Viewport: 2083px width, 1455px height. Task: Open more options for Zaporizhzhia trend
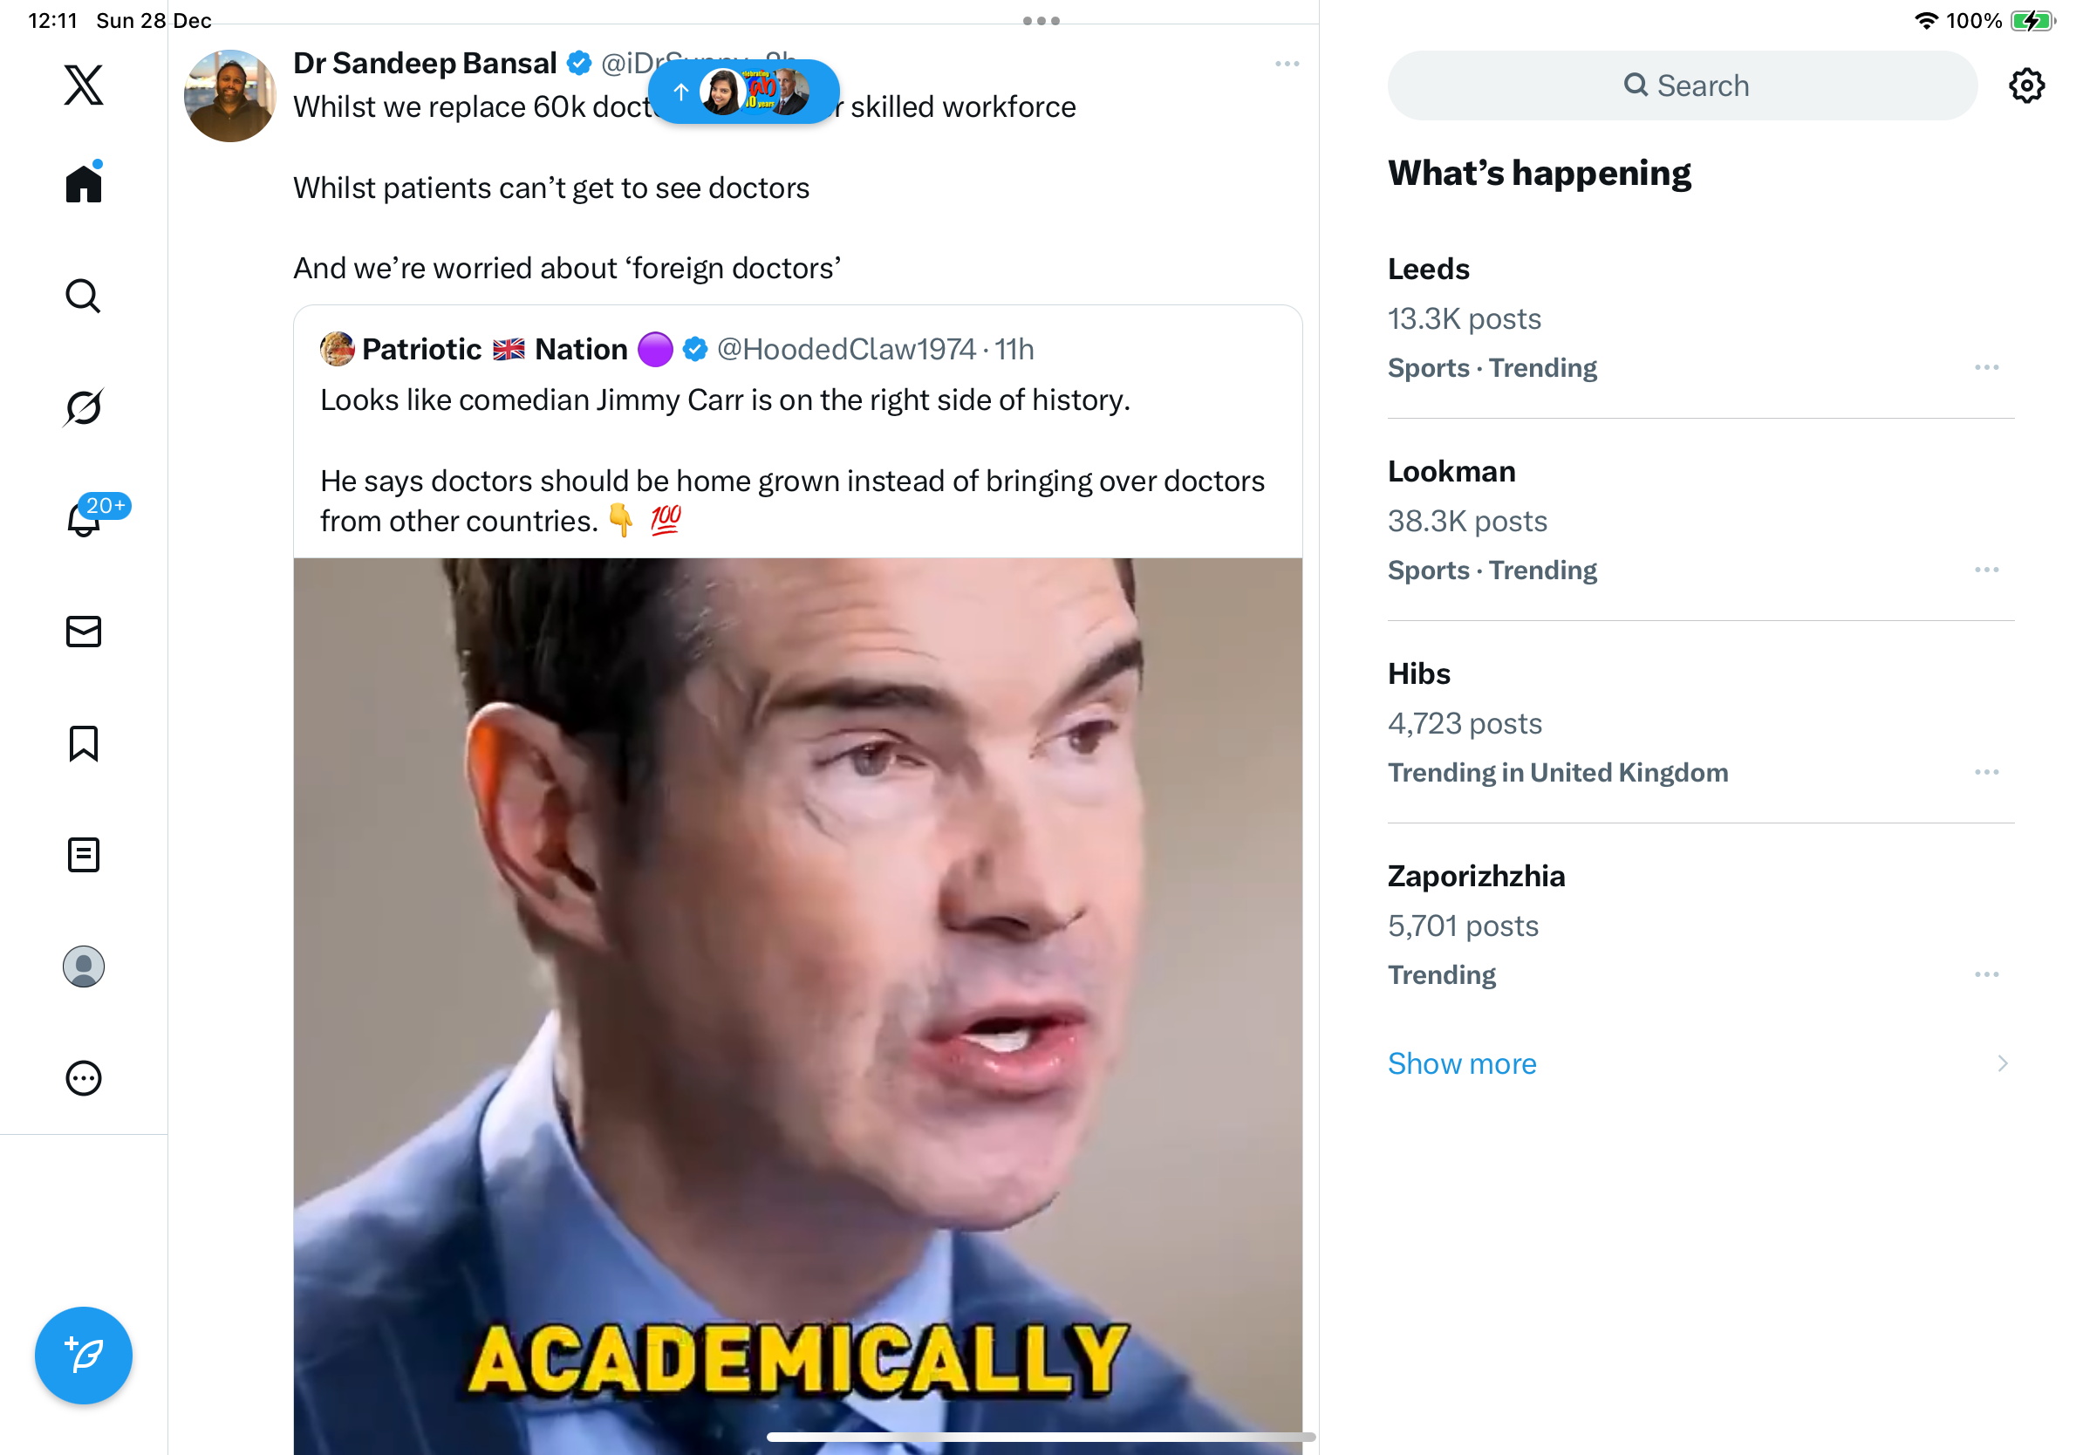point(1986,974)
